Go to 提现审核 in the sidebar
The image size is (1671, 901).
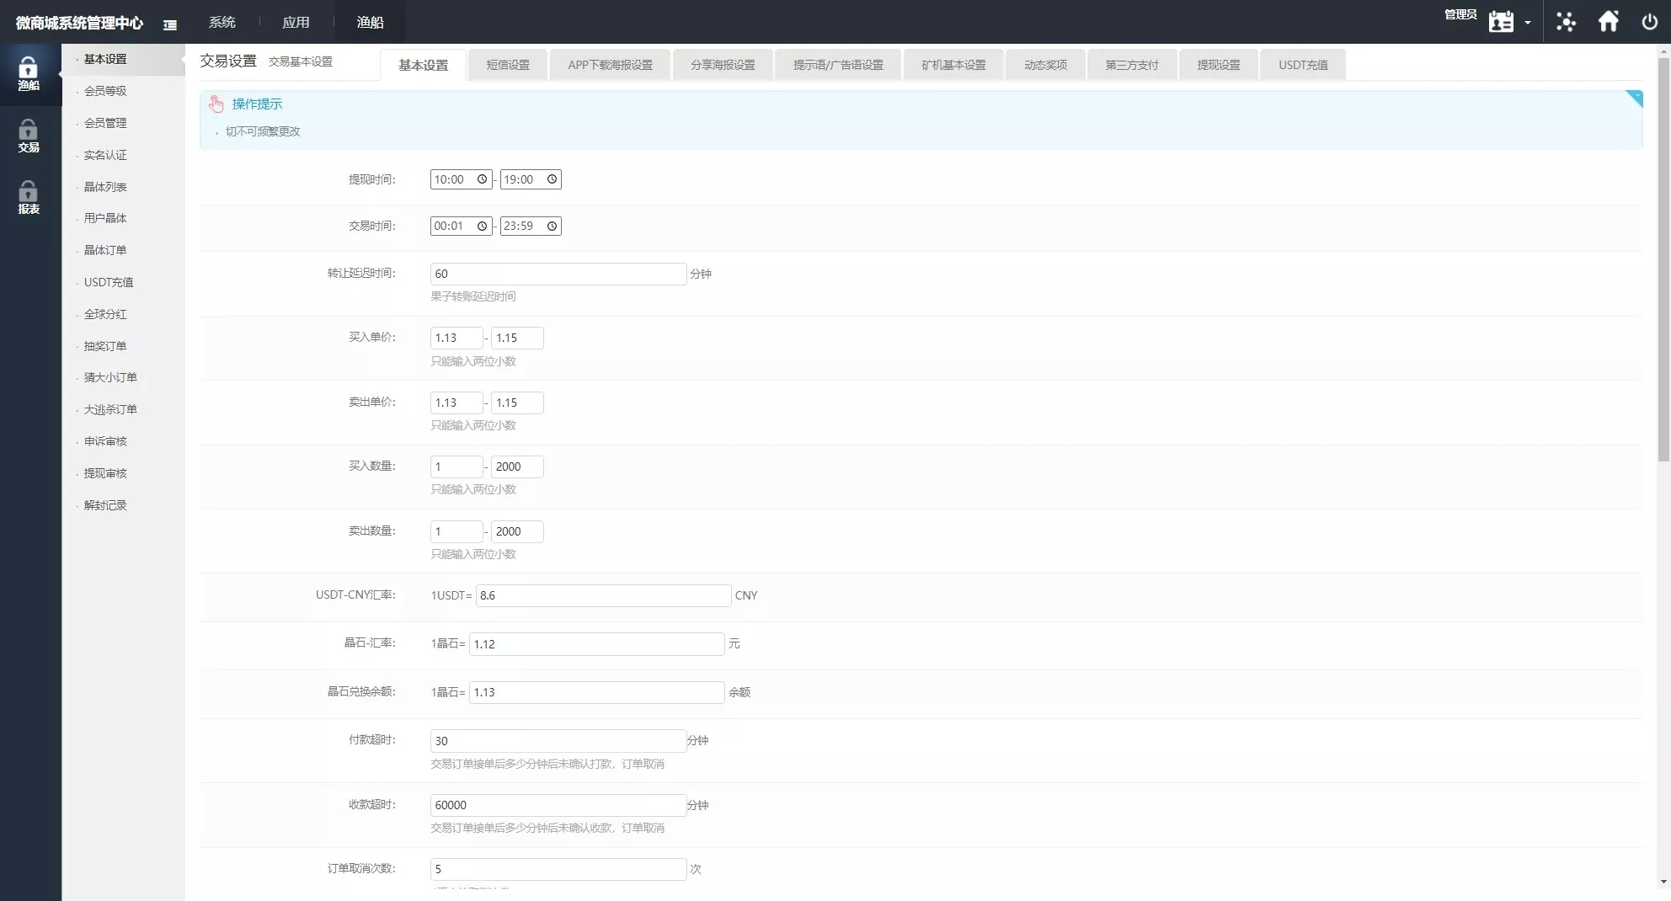pos(105,473)
